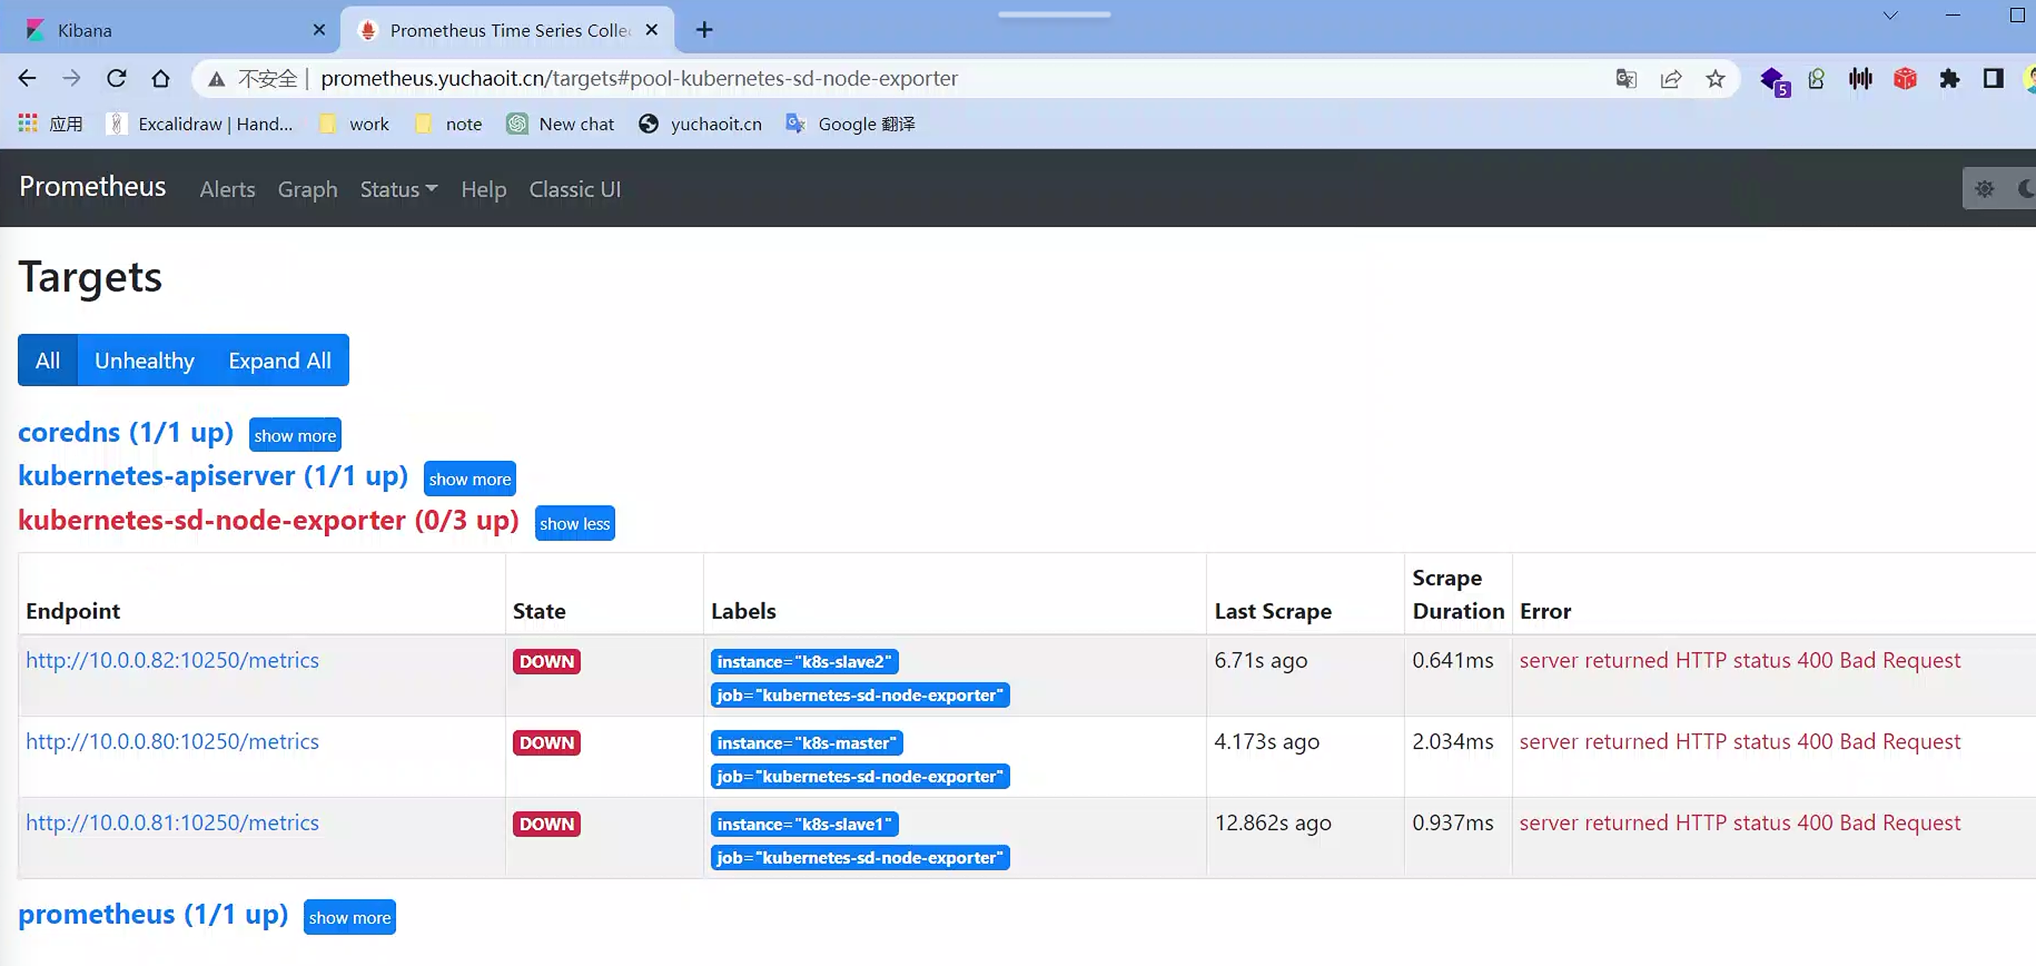2036x966 pixels.
Task: Open the Google Translate page icon
Action: click(1626, 78)
